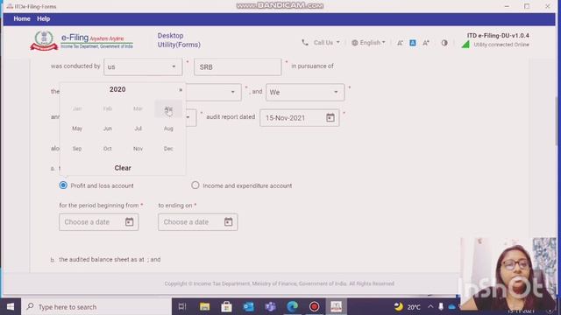This screenshot has width=561, height=315.
Task: Click the weather 20°C tray widget
Action: [x=407, y=307]
